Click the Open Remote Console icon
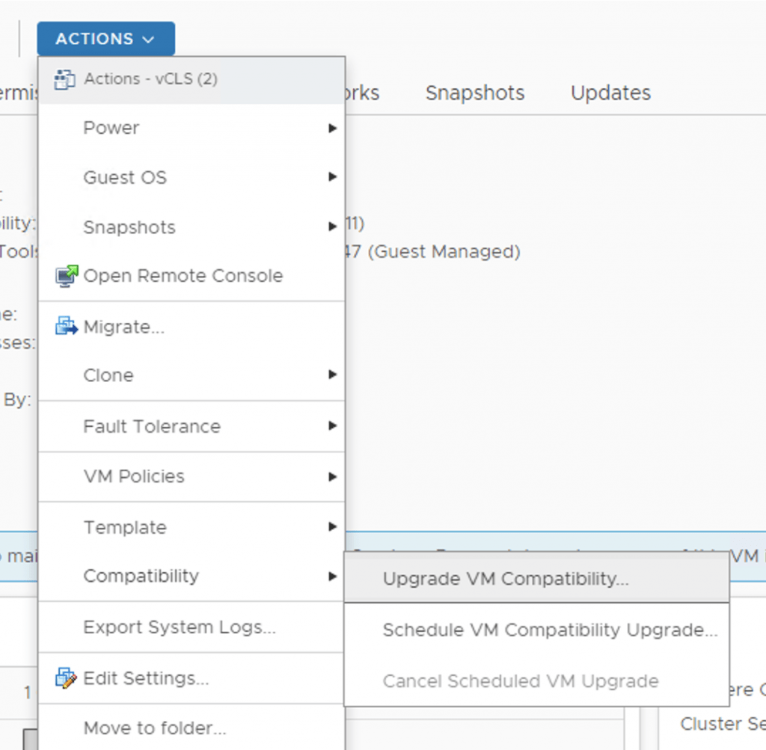 67,276
